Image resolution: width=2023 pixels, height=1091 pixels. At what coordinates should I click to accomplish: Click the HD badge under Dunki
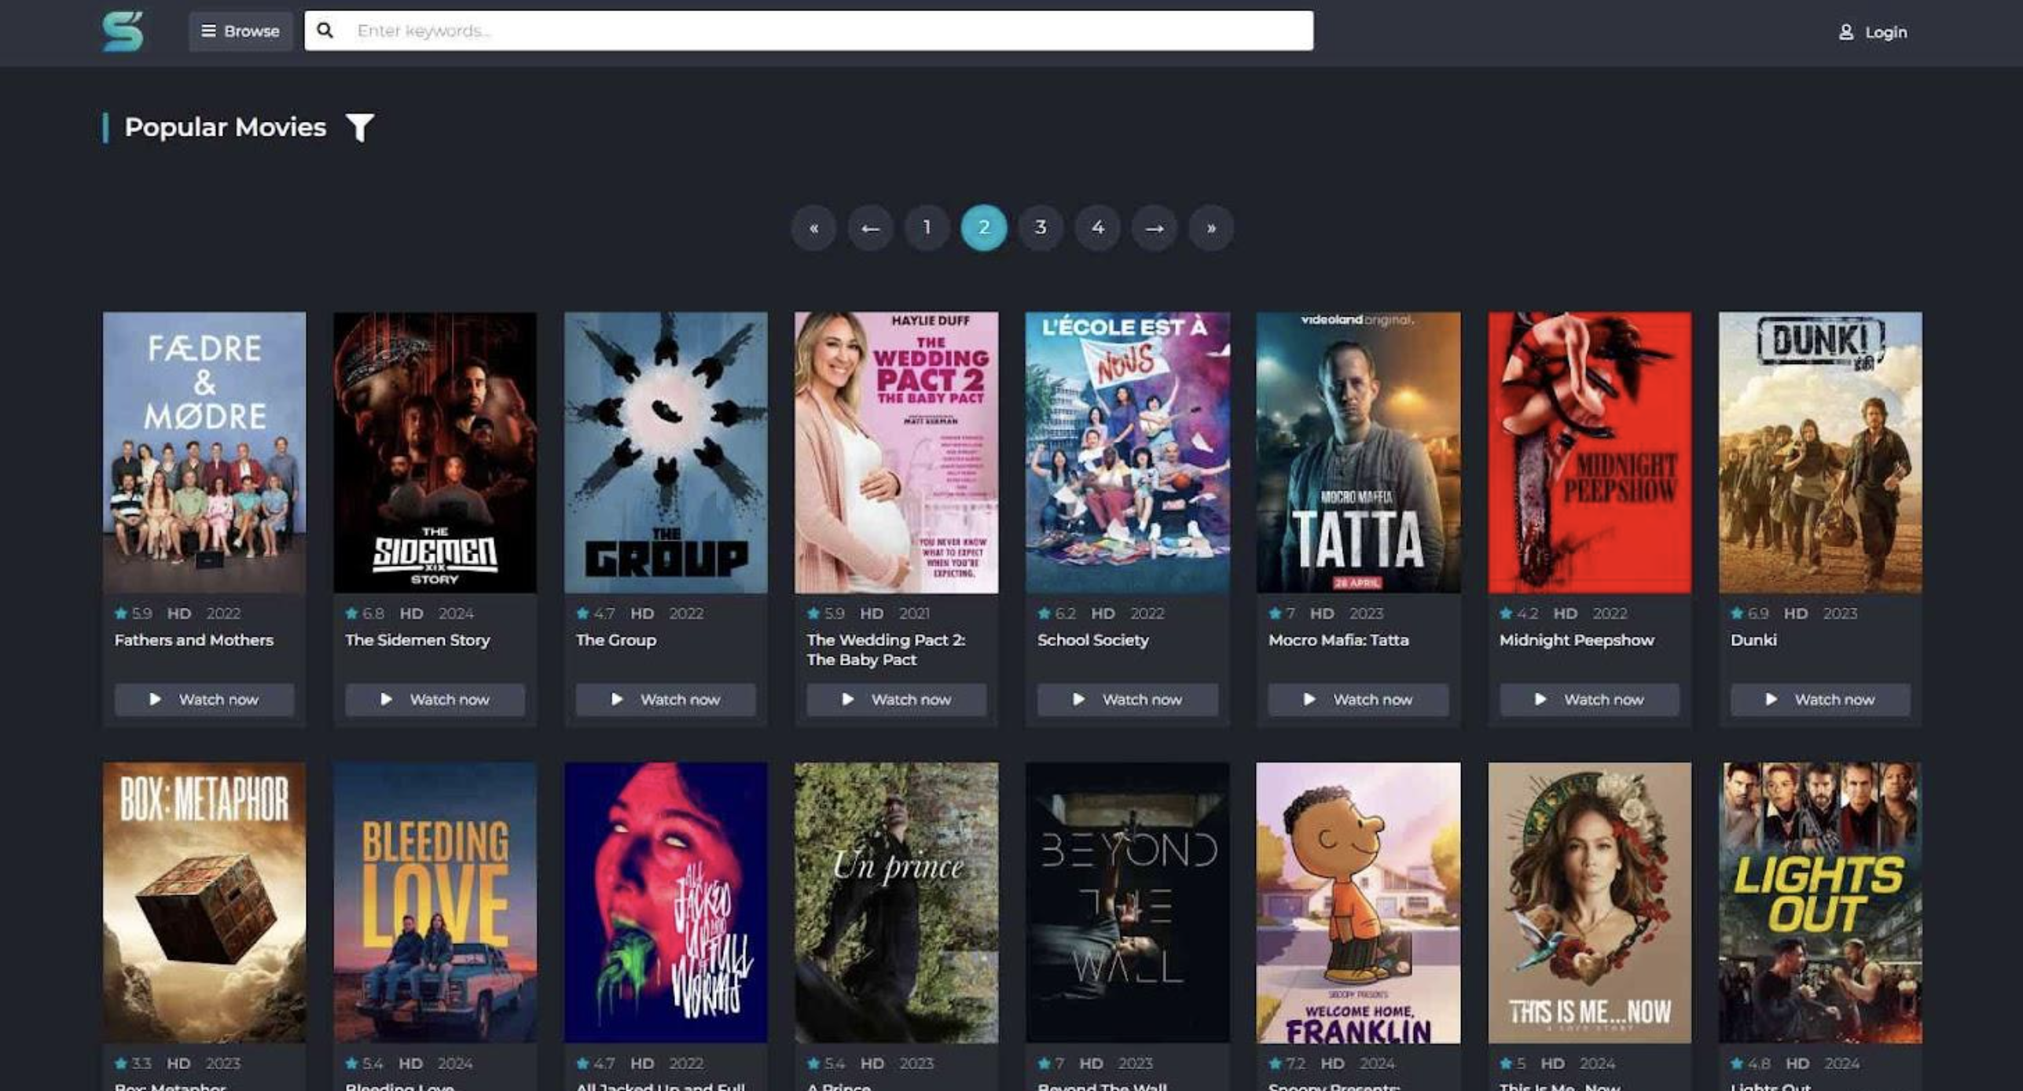pyautogui.click(x=1796, y=613)
